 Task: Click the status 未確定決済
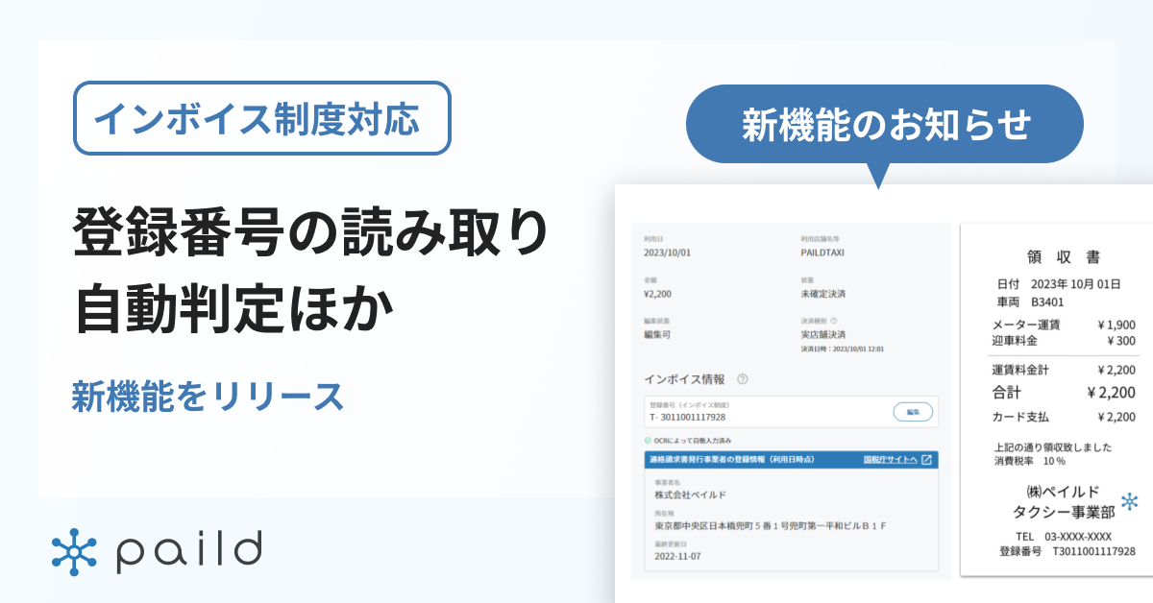click(x=823, y=294)
